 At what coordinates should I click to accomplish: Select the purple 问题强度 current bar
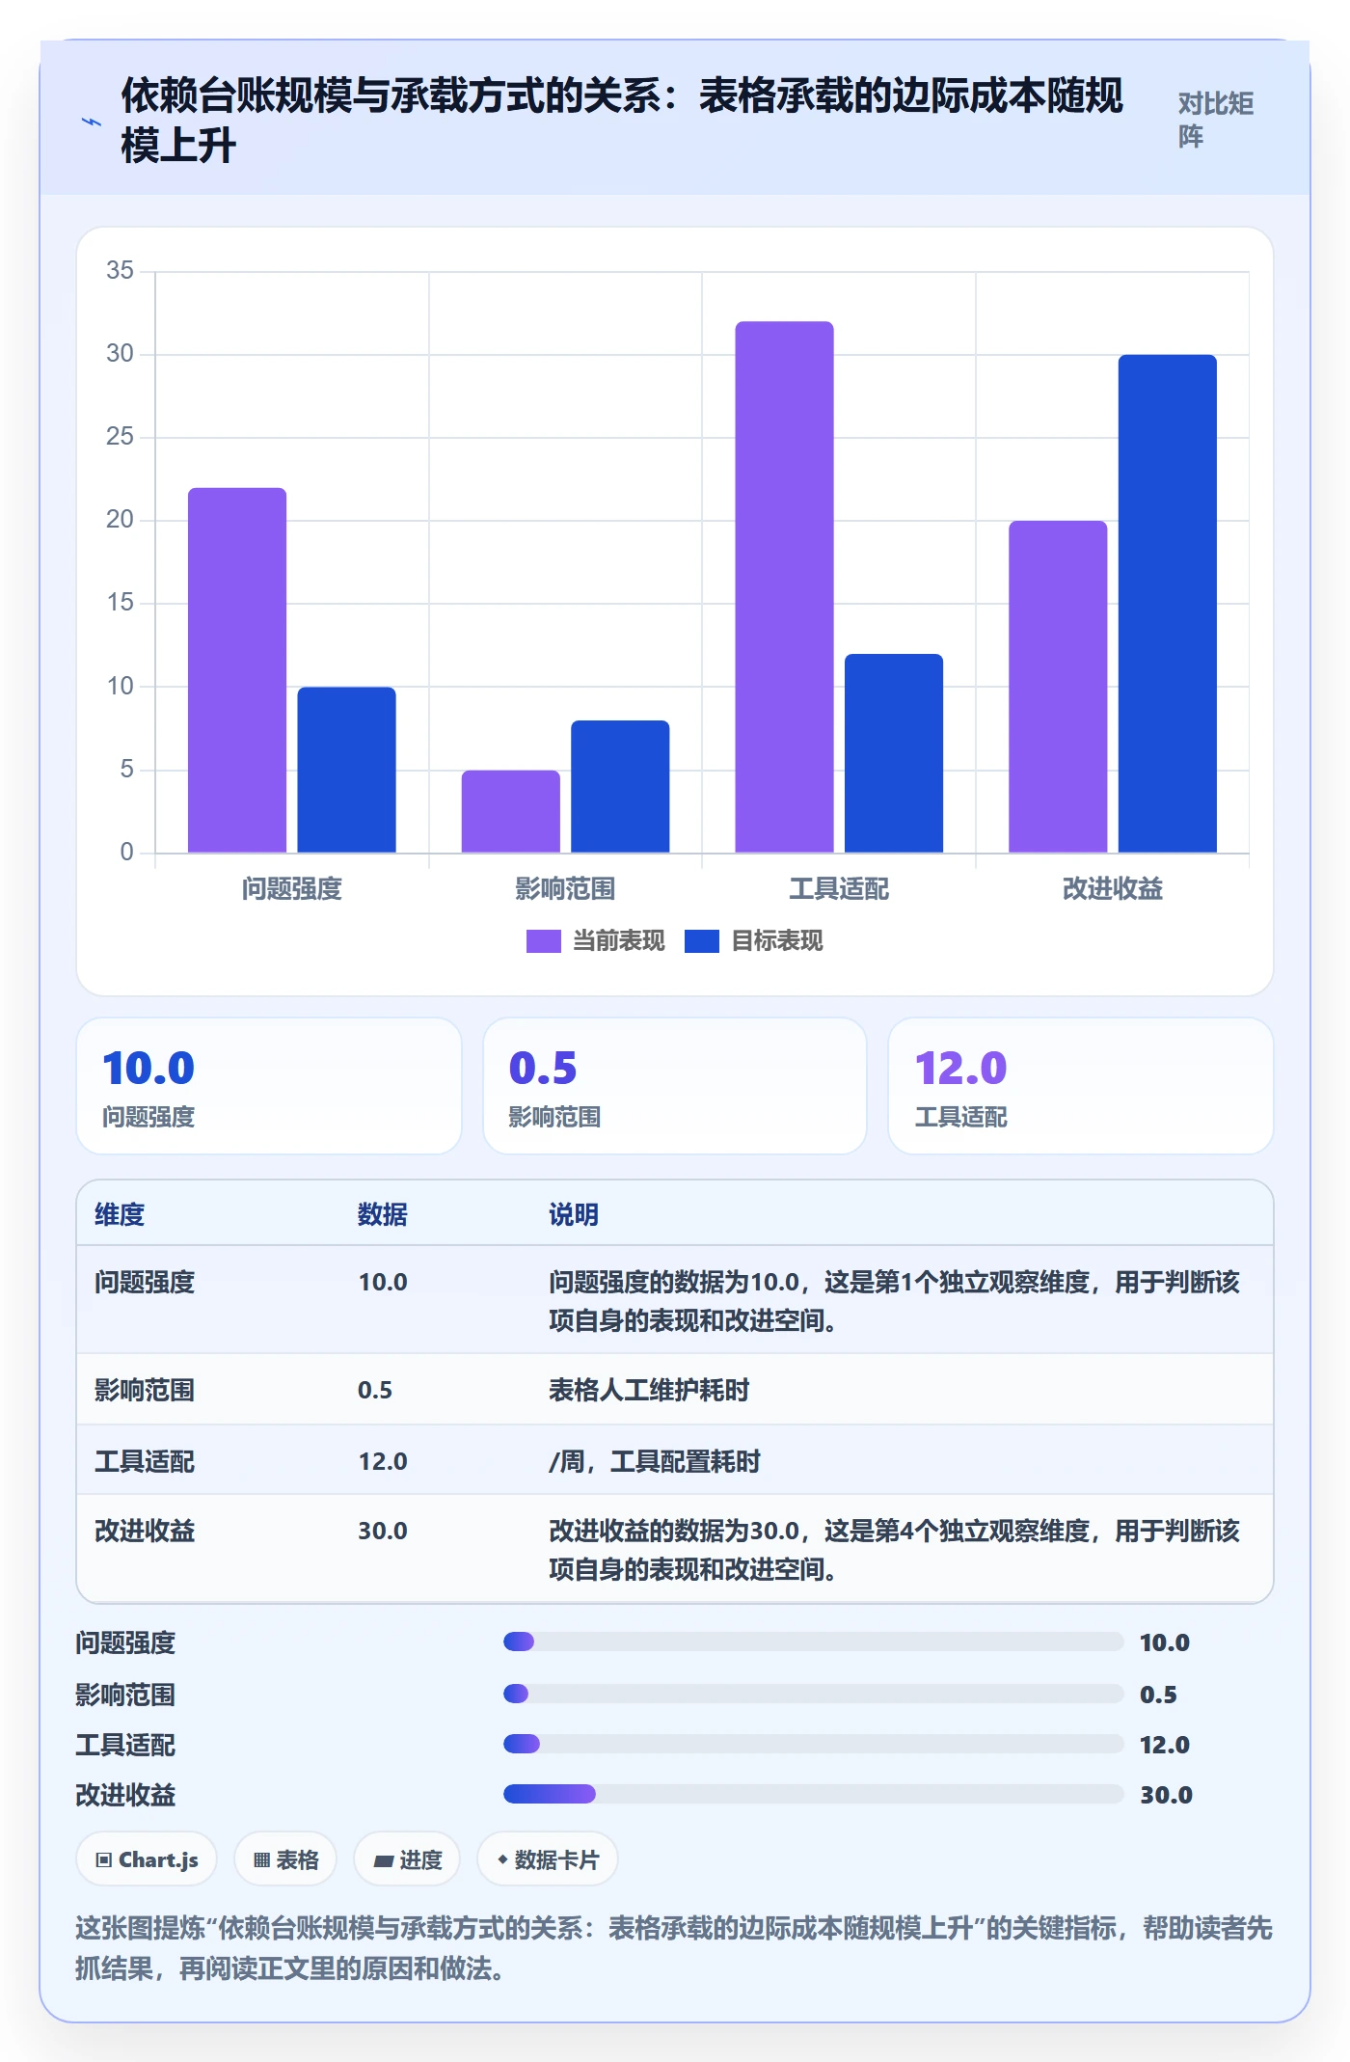[237, 670]
